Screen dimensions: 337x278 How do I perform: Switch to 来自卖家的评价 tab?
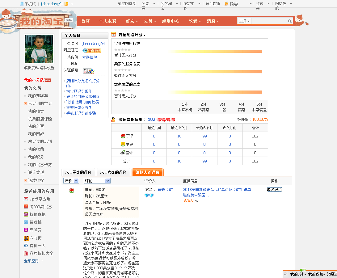113,172
